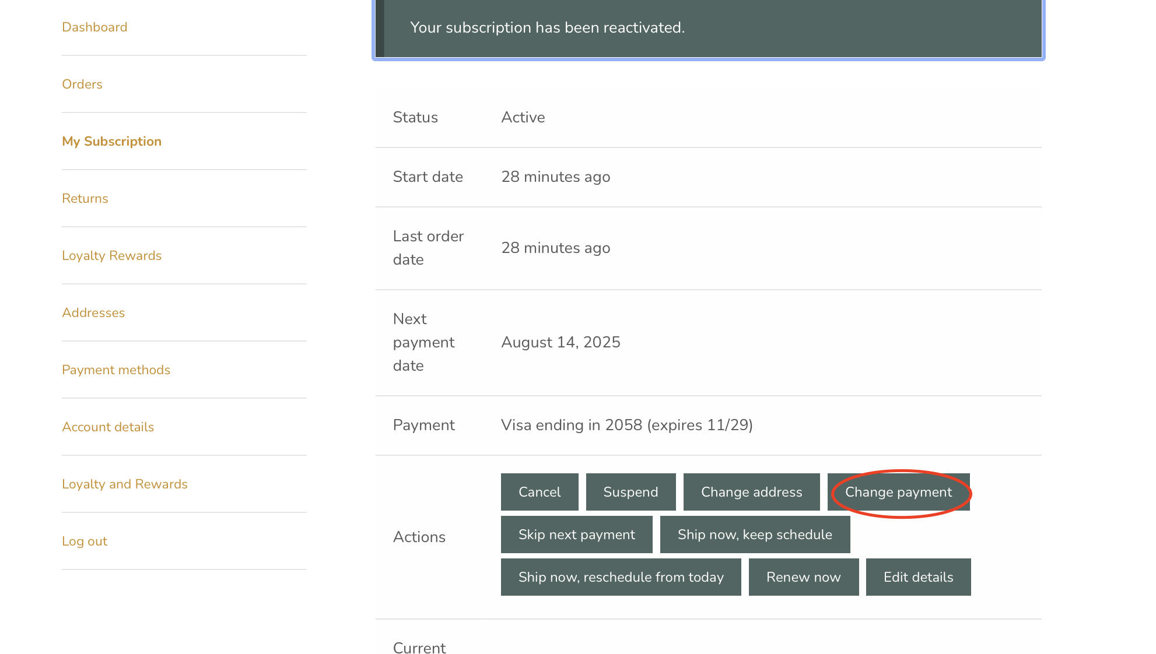
Task: Open the Loyalty Rewards link
Action: (x=111, y=256)
